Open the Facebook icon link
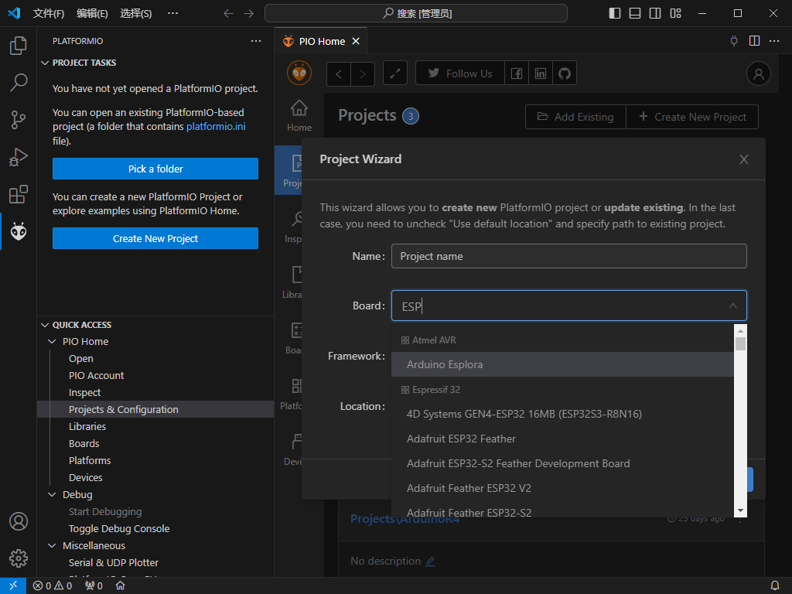This screenshot has width=792, height=594. click(x=517, y=73)
